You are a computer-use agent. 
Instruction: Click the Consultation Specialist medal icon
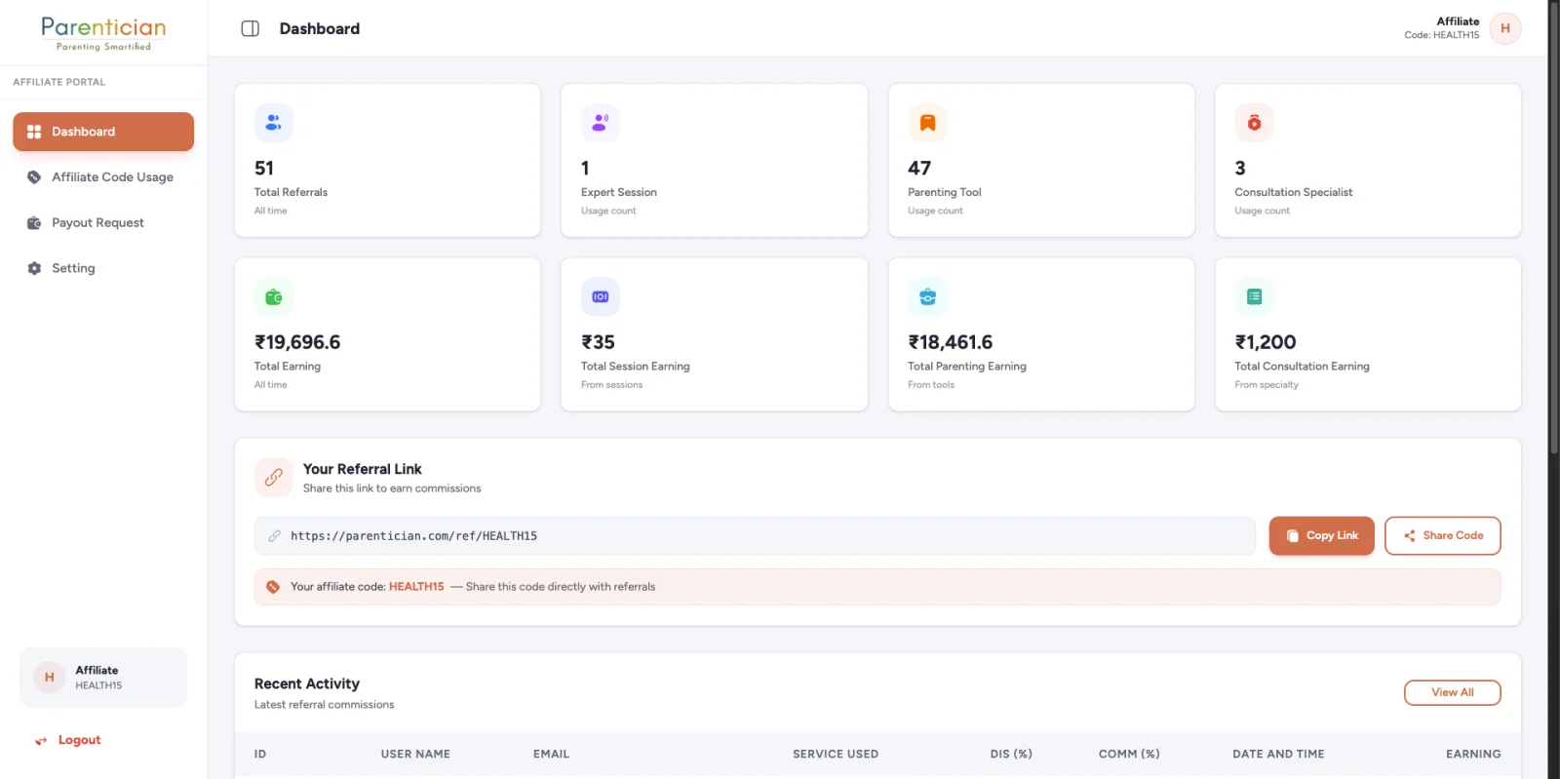pyautogui.click(x=1254, y=123)
